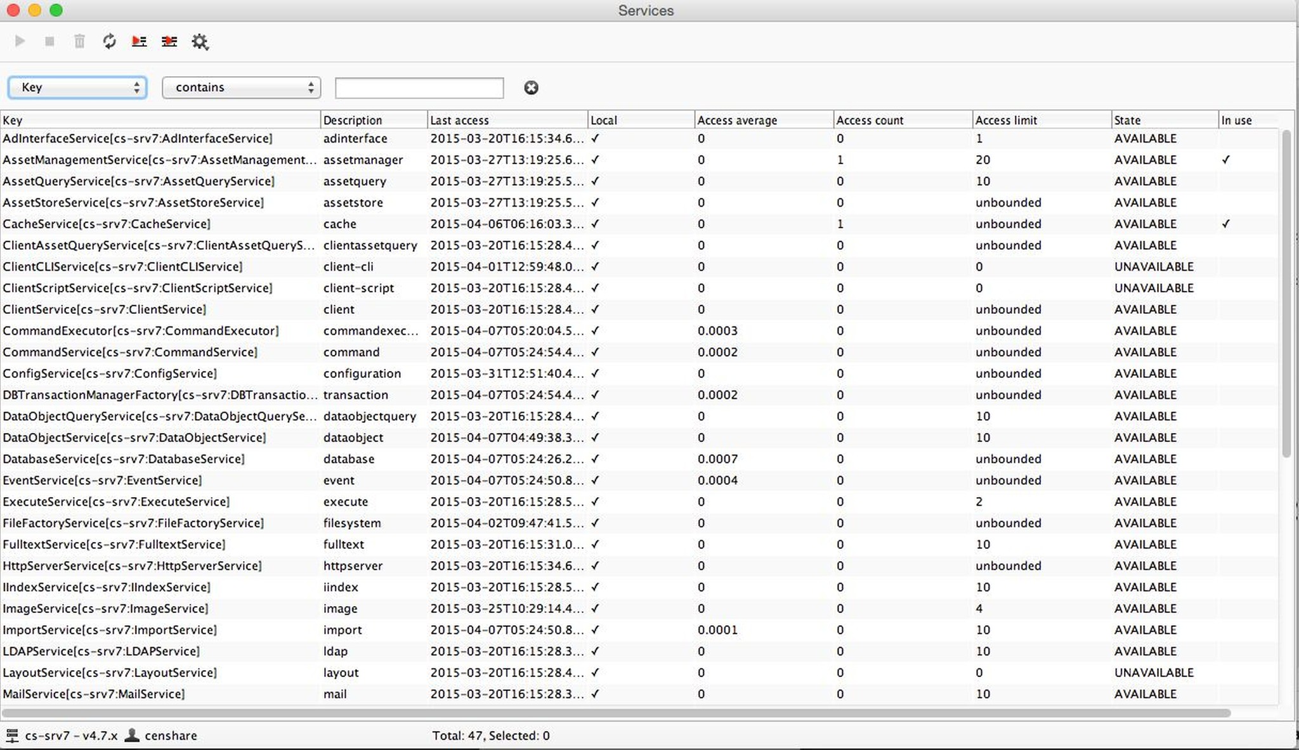Select the DatabaseService row
The width and height of the screenshot is (1299, 750).
[x=124, y=459]
